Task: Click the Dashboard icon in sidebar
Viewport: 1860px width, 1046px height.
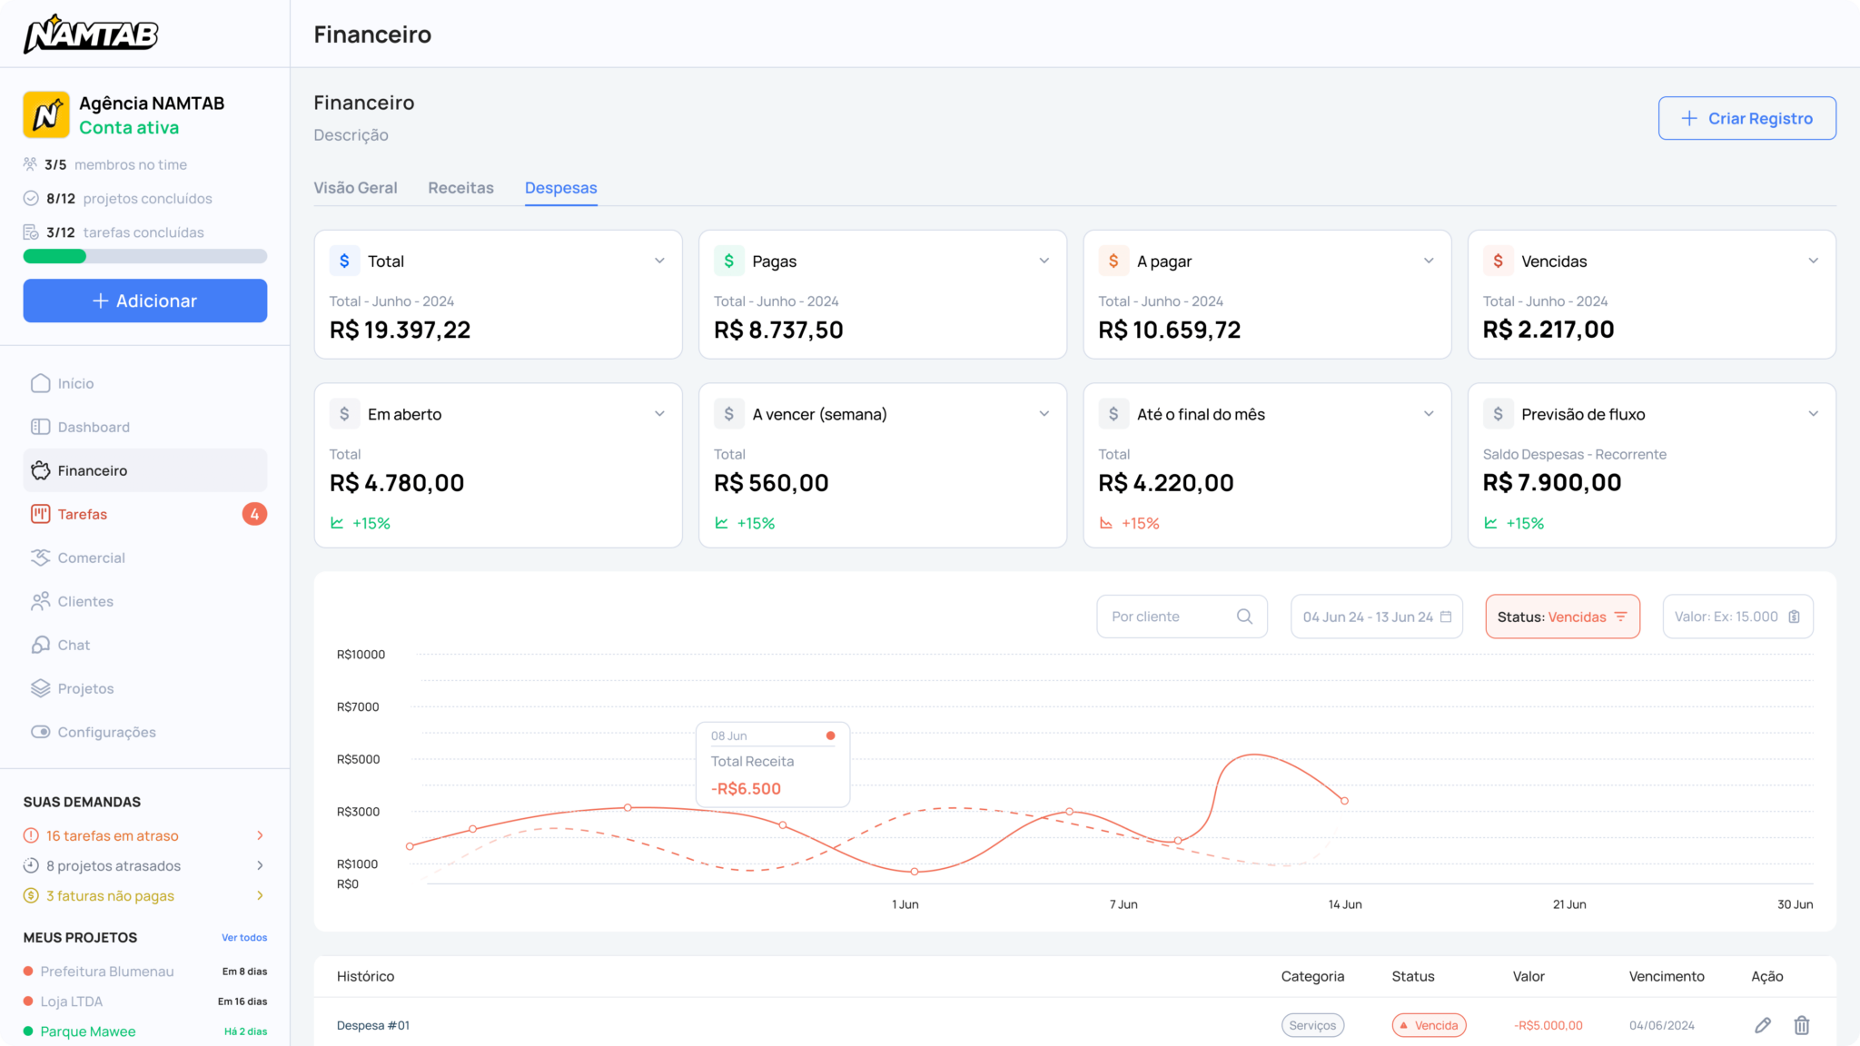Action: pyautogui.click(x=41, y=427)
